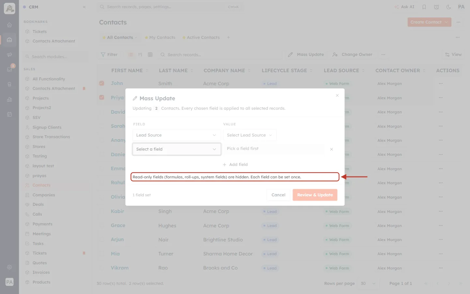The image size is (470, 294).
Task: Expand the All Contacts view chevron
Action: (x=136, y=38)
